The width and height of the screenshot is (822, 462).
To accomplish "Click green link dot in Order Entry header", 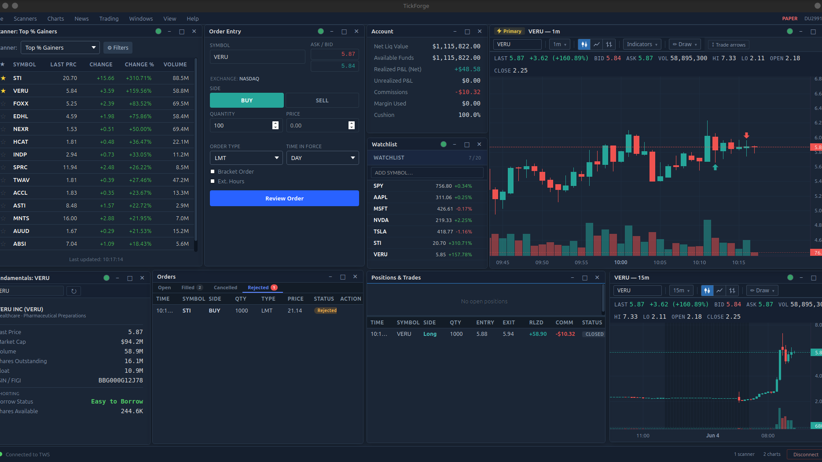I will (321, 31).
